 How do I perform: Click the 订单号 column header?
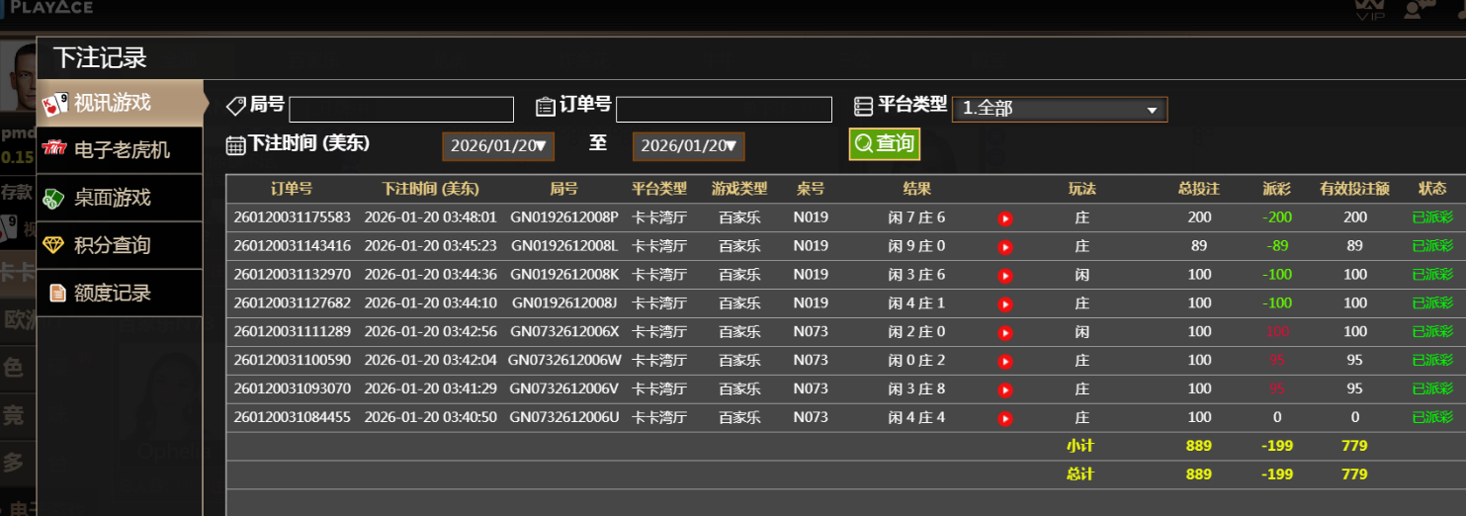coord(292,189)
